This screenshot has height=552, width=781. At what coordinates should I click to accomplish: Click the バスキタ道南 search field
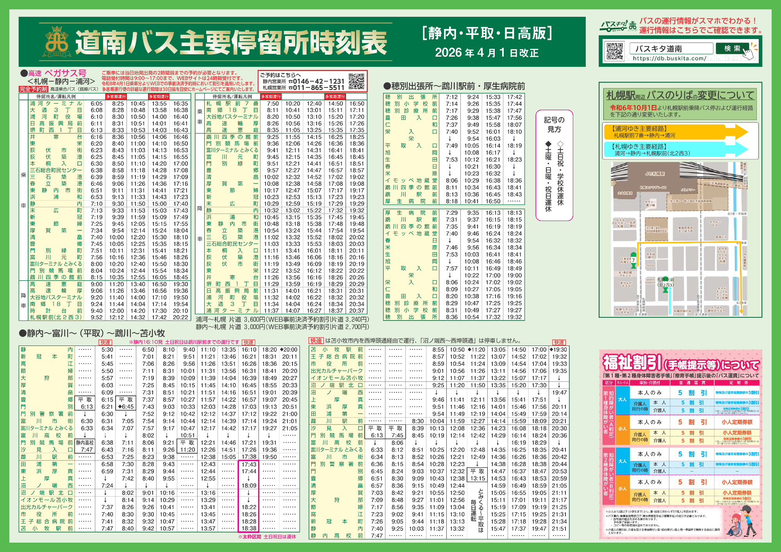point(671,49)
